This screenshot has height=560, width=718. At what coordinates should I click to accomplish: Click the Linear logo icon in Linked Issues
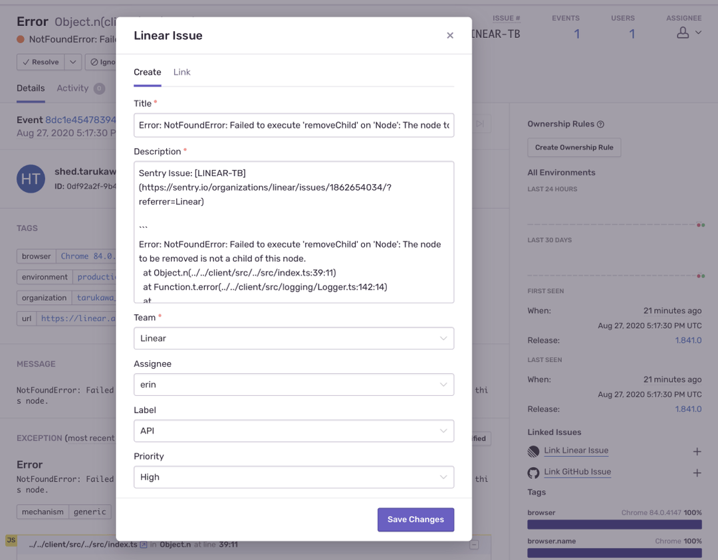(533, 452)
